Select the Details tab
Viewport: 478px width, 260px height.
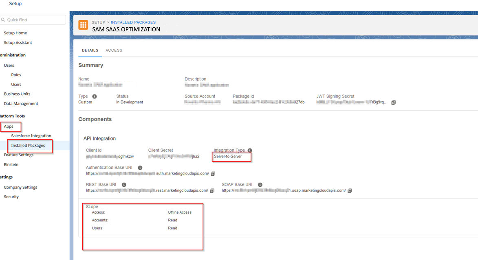[90, 50]
